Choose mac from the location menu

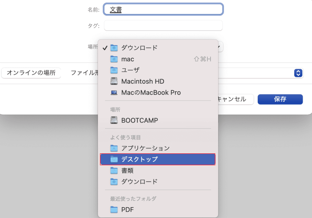click(158, 59)
